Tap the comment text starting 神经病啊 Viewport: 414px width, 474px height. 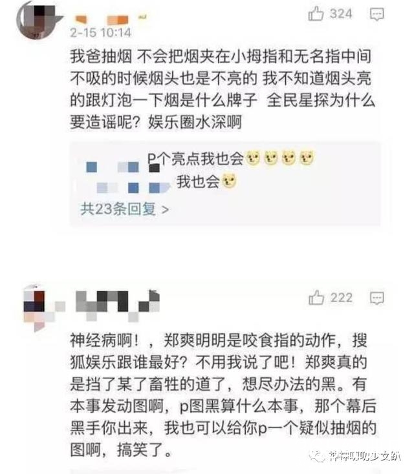(x=223, y=395)
